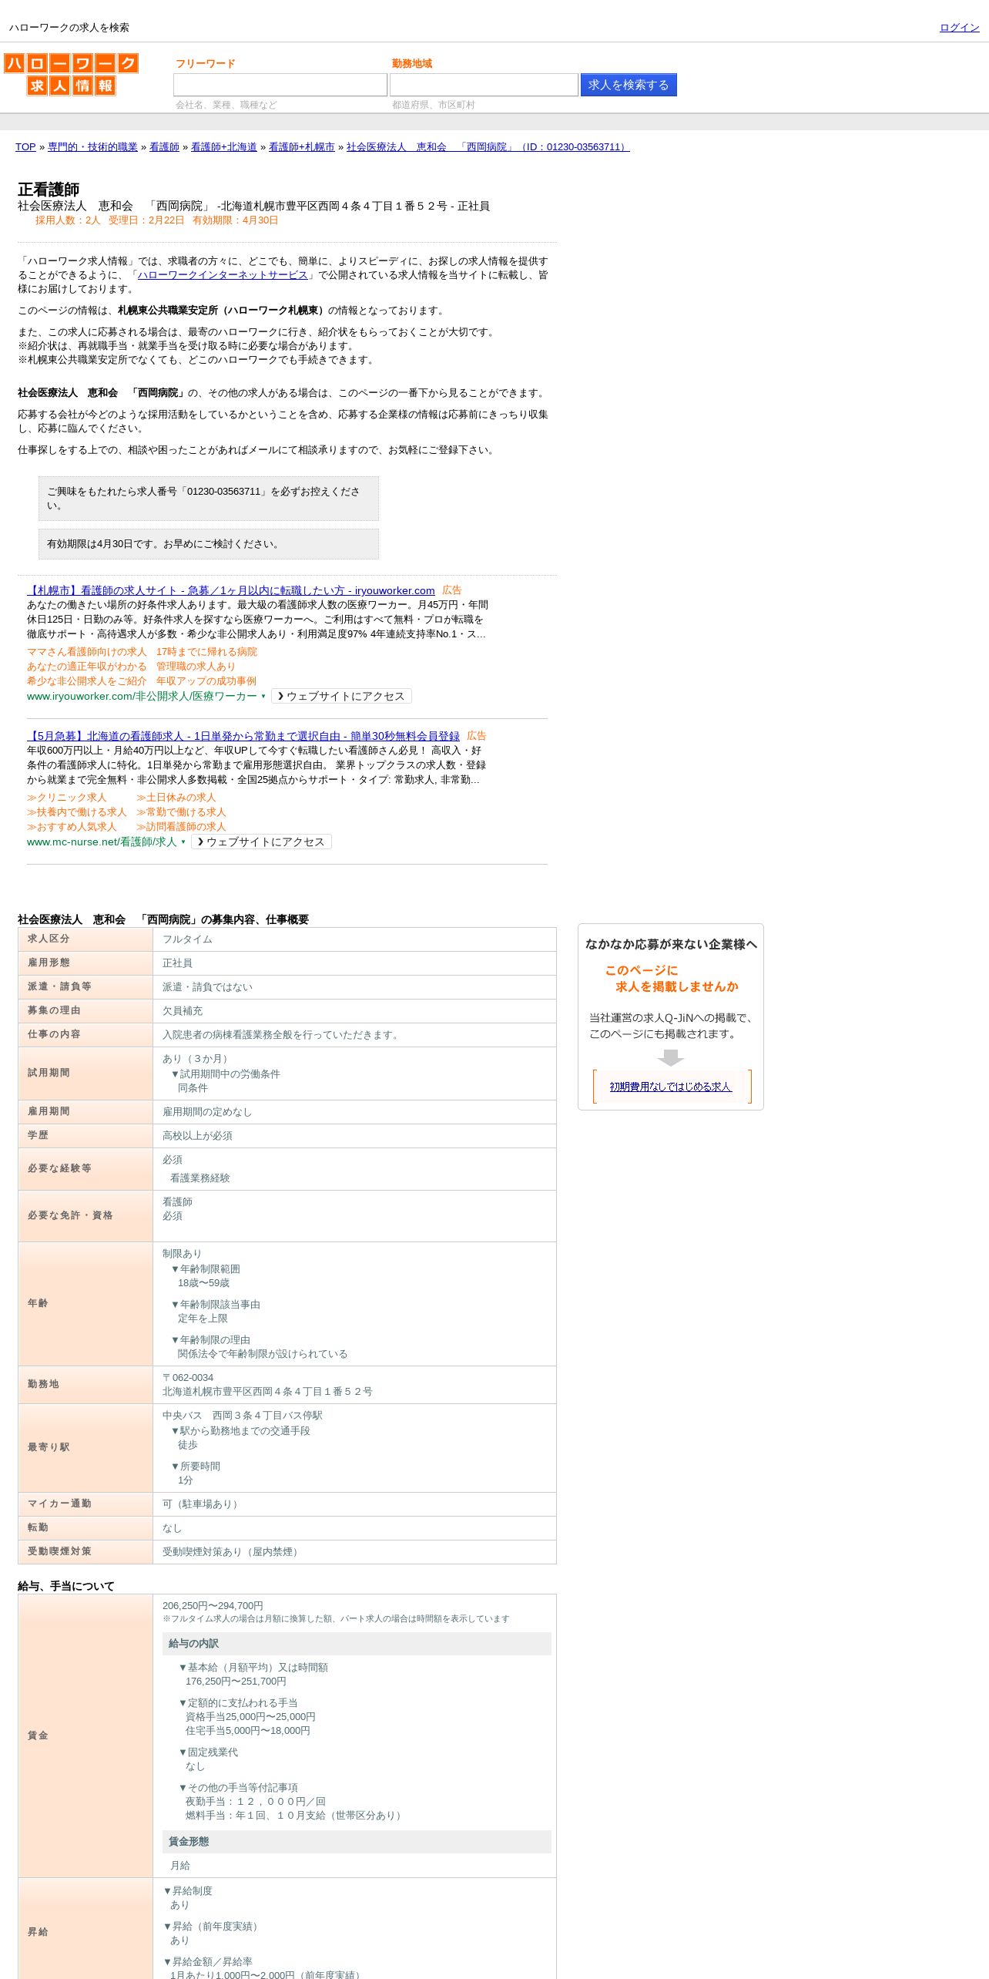Open the 西岡病院 ID breadcrumb link

pyautogui.click(x=488, y=147)
